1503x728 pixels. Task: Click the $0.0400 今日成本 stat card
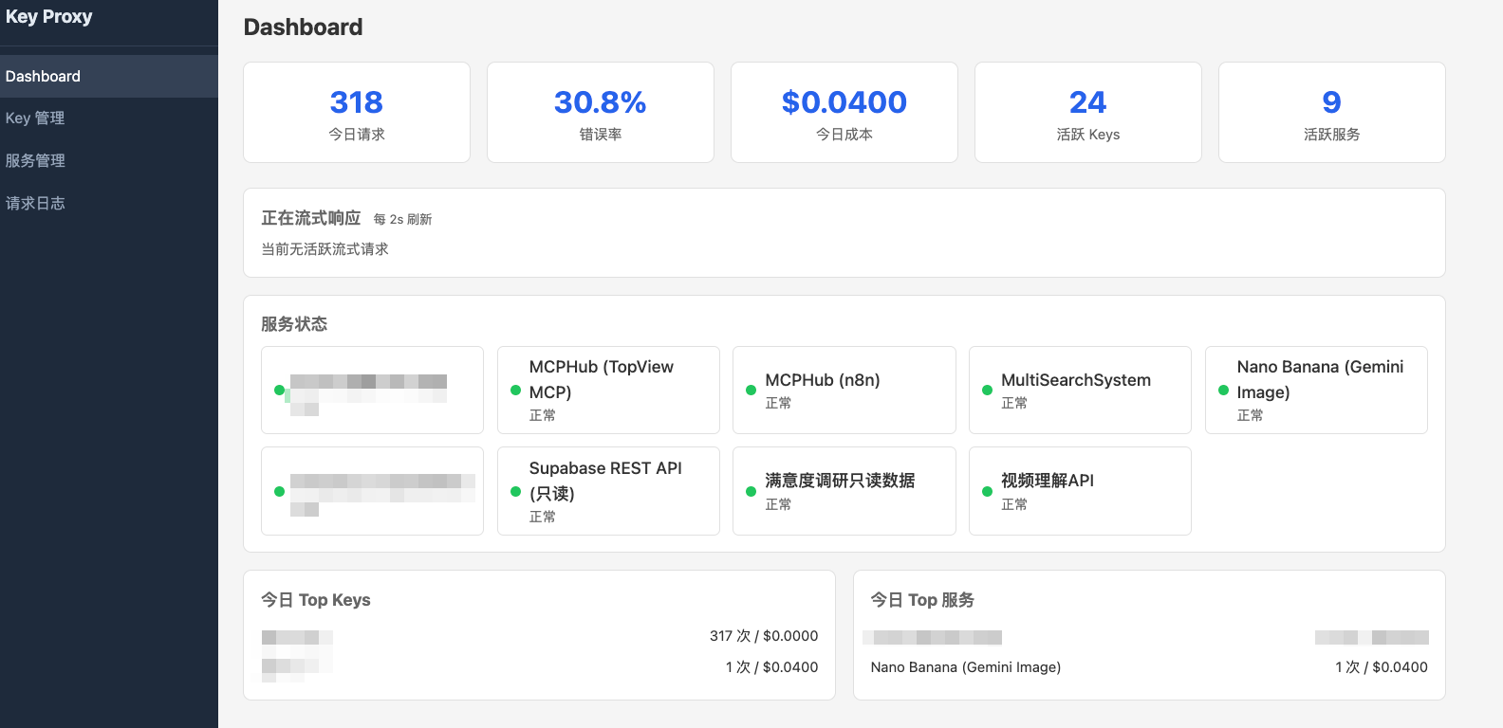point(844,113)
